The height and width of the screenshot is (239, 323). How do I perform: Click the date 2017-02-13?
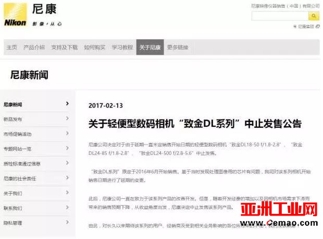coord(106,106)
